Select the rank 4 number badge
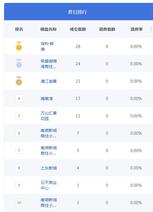The width and height of the screenshot is (153, 212). pos(19,98)
